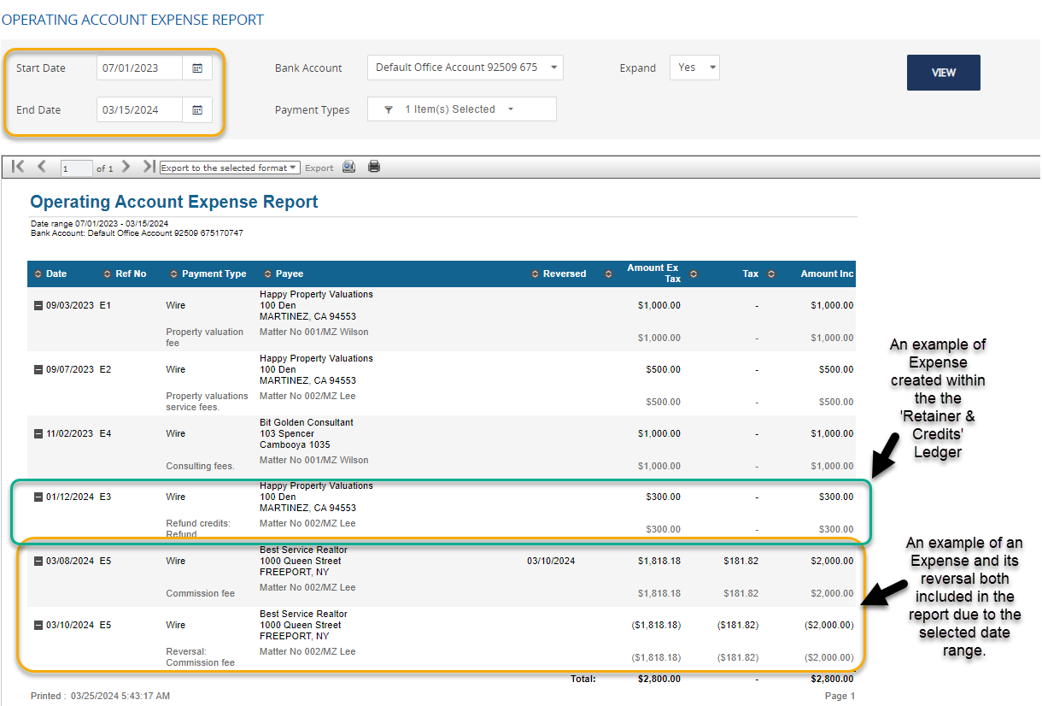Click inside the page number input field
This screenshot has width=1042, height=706.
(75, 167)
